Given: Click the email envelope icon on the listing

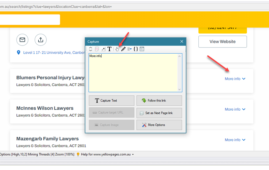Looking at the screenshot, I should click(22, 40).
